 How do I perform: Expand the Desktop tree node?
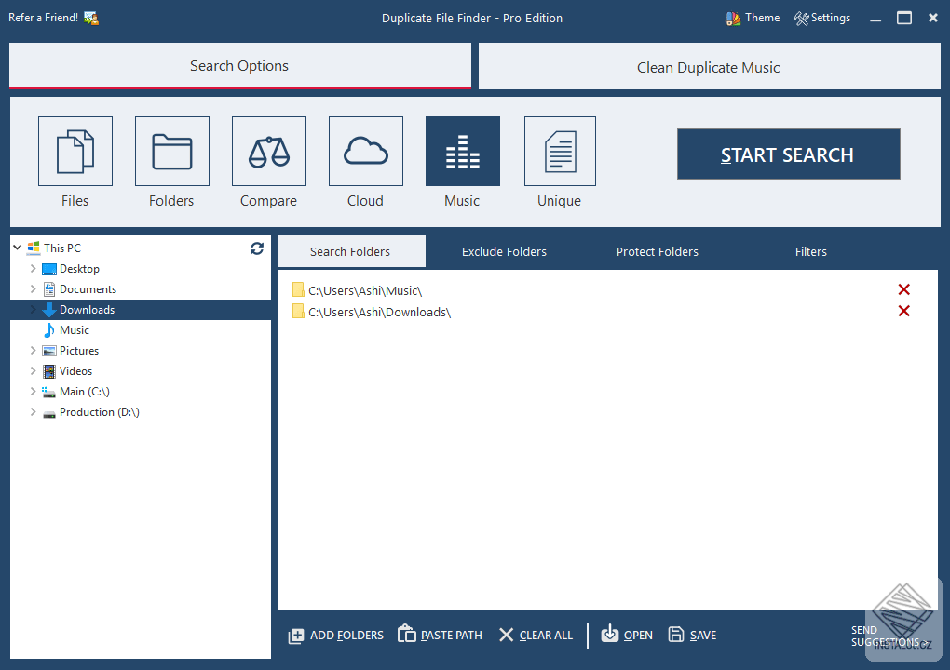[34, 268]
